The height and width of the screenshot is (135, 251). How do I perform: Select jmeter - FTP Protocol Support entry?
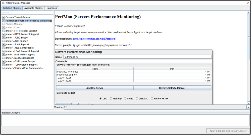pyautogui.click(x=21, y=31)
